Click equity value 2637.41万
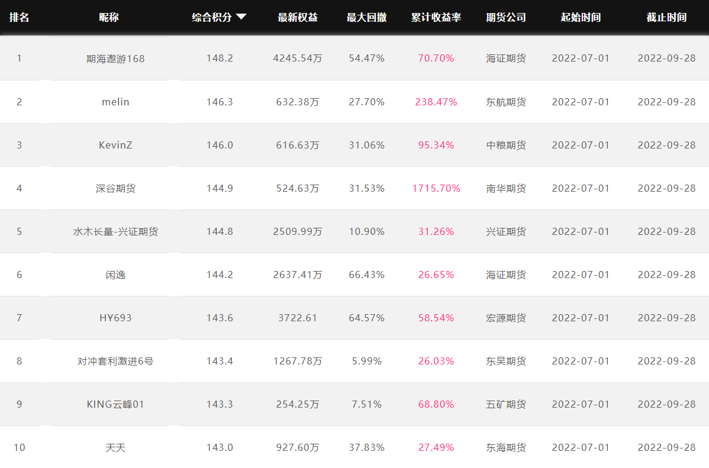This screenshot has height=468, width=709. 298,275
